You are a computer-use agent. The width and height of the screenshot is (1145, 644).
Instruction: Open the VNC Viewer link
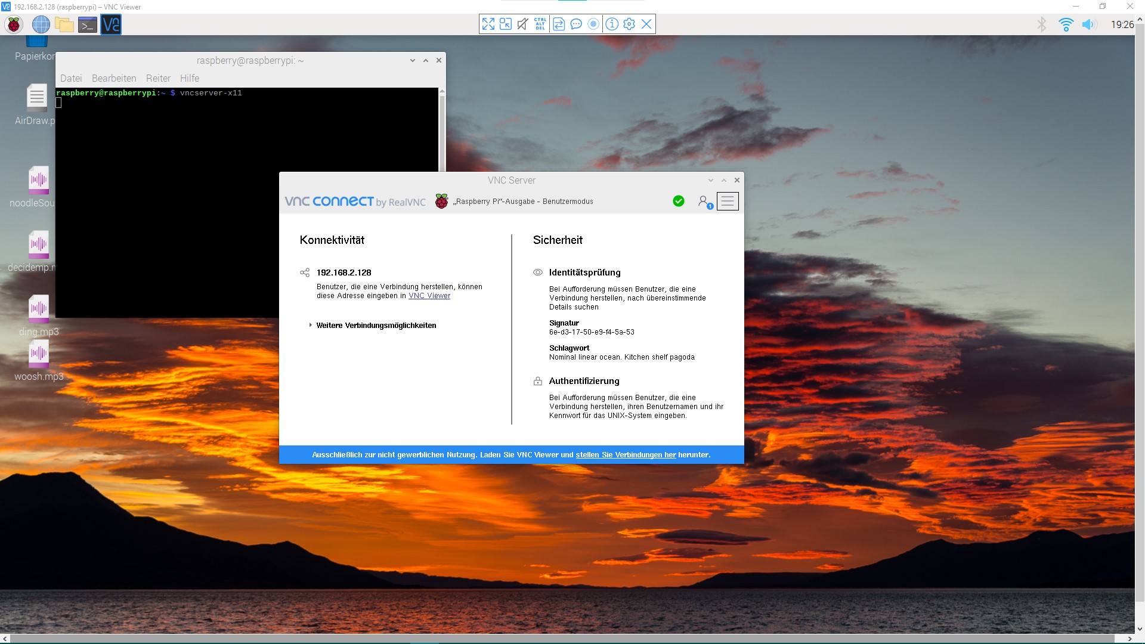[x=429, y=296]
